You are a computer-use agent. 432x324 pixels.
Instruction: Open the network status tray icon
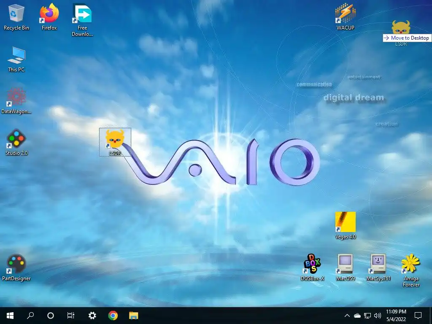tap(367, 316)
